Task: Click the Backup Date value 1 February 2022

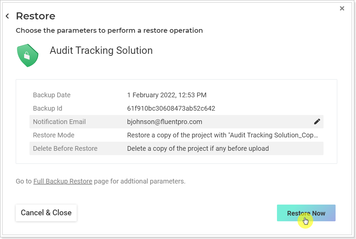Action: point(167,95)
